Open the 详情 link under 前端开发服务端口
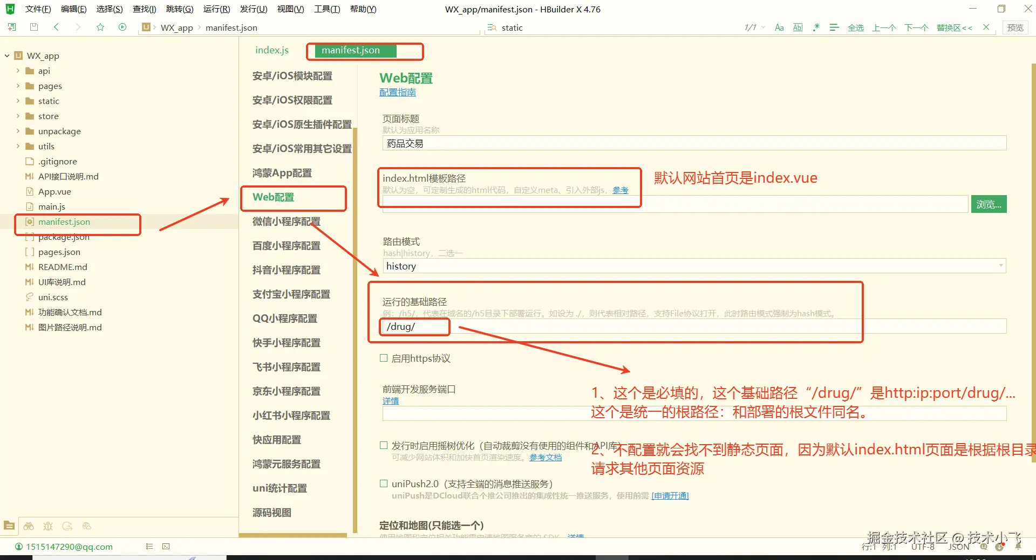This screenshot has width=1036, height=560. coord(391,400)
